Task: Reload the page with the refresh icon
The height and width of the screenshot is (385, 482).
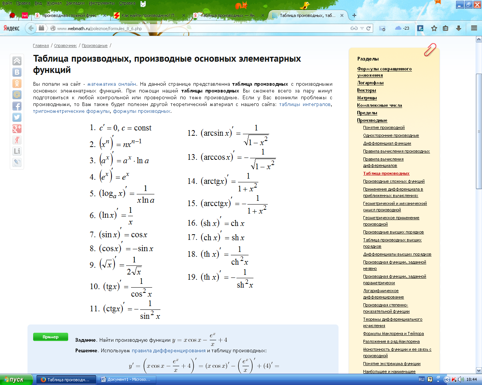Action: click(x=369, y=28)
